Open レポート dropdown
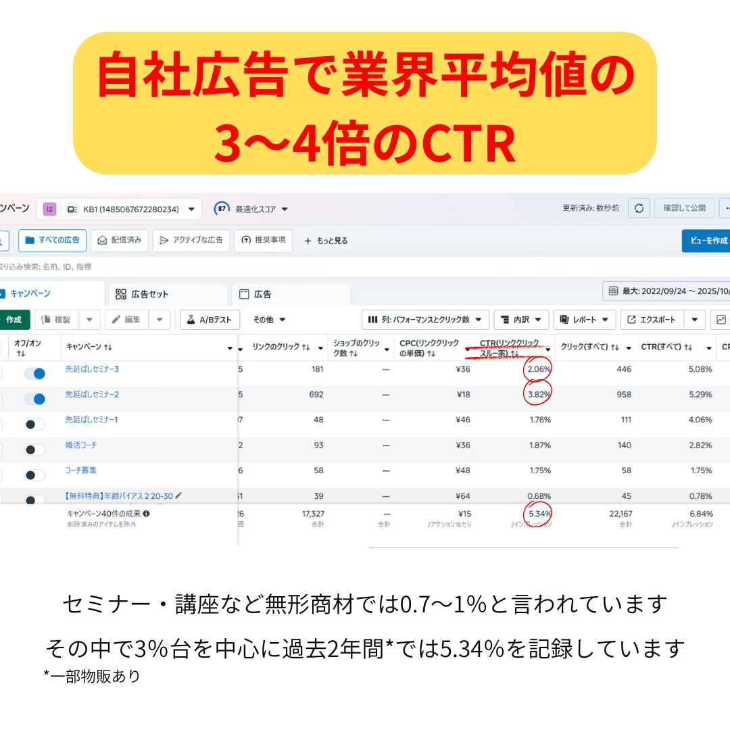The image size is (730, 730). [x=584, y=319]
